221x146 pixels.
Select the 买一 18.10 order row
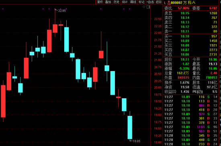(x=191, y=36)
